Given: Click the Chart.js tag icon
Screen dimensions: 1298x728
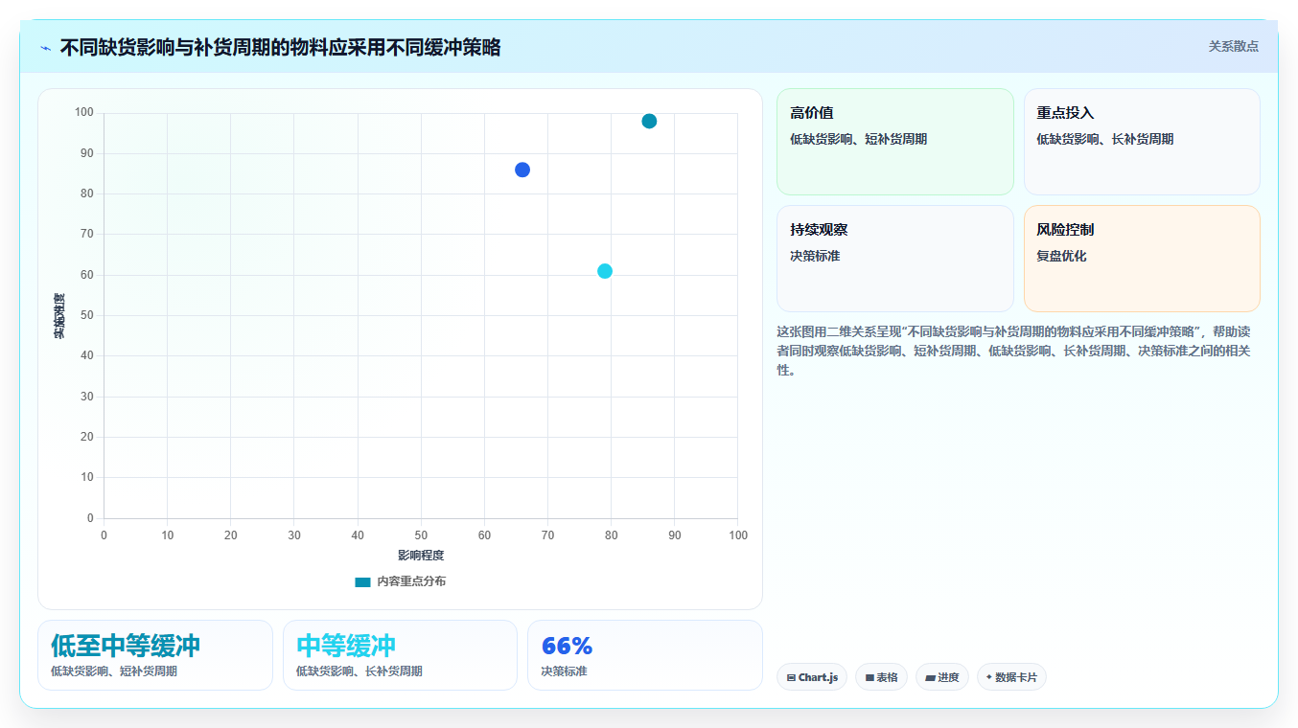Looking at the screenshot, I should click(x=791, y=677).
